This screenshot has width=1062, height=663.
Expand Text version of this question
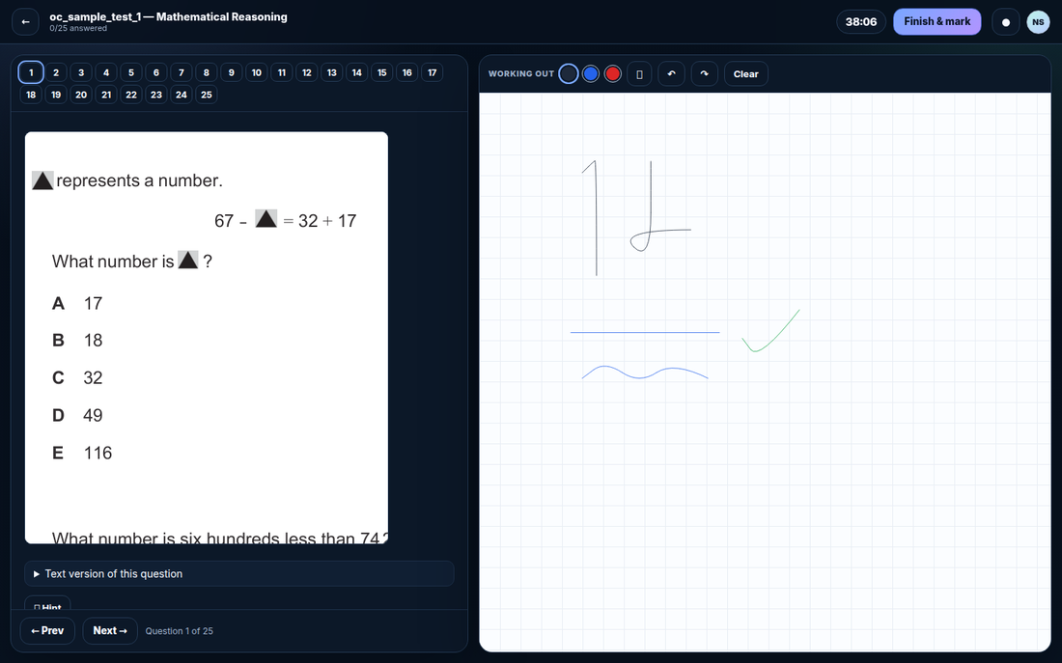239,573
